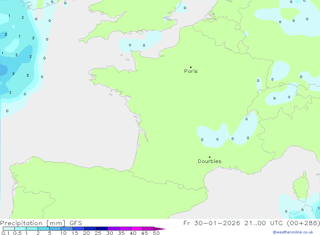Screen dimensions: 320x235
Task: Open the weatheronline.co.uk copyright link
Action: tap(293, 232)
